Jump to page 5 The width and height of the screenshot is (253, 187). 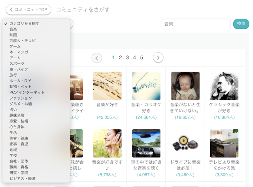142,58
